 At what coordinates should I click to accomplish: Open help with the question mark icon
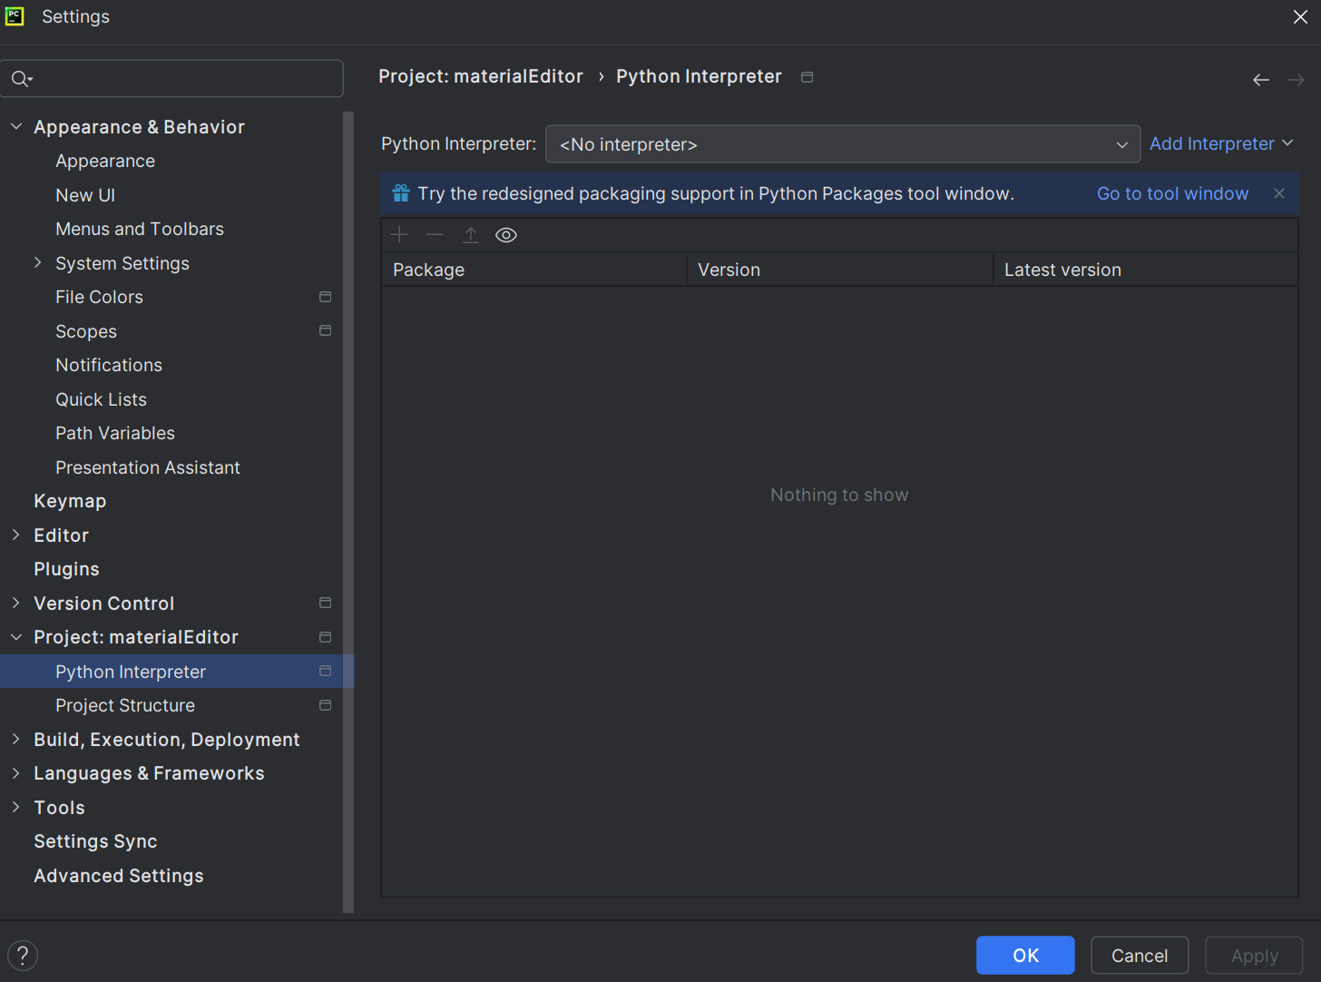tap(23, 955)
